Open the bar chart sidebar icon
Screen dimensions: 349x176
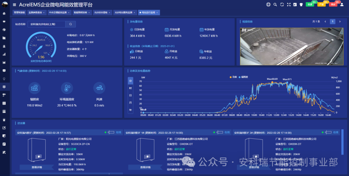[4, 54]
